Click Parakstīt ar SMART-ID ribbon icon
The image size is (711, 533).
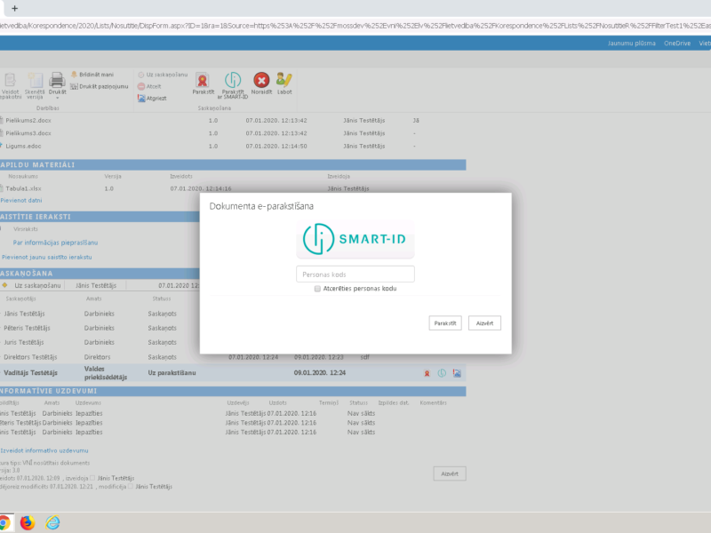point(233,80)
